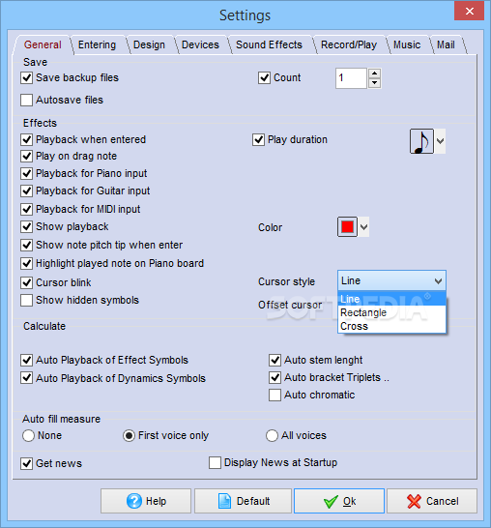Click the Help button

point(146,501)
